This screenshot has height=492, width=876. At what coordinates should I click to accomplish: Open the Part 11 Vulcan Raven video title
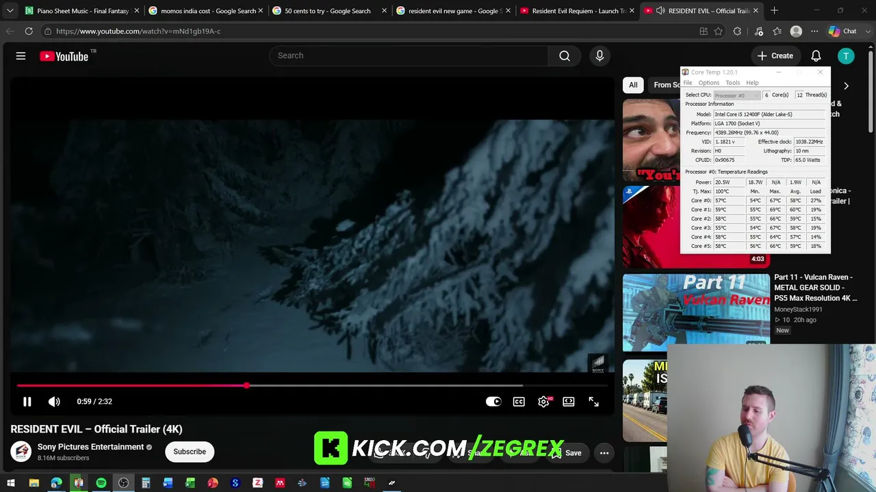pyautogui.click(x=815, y=288)
